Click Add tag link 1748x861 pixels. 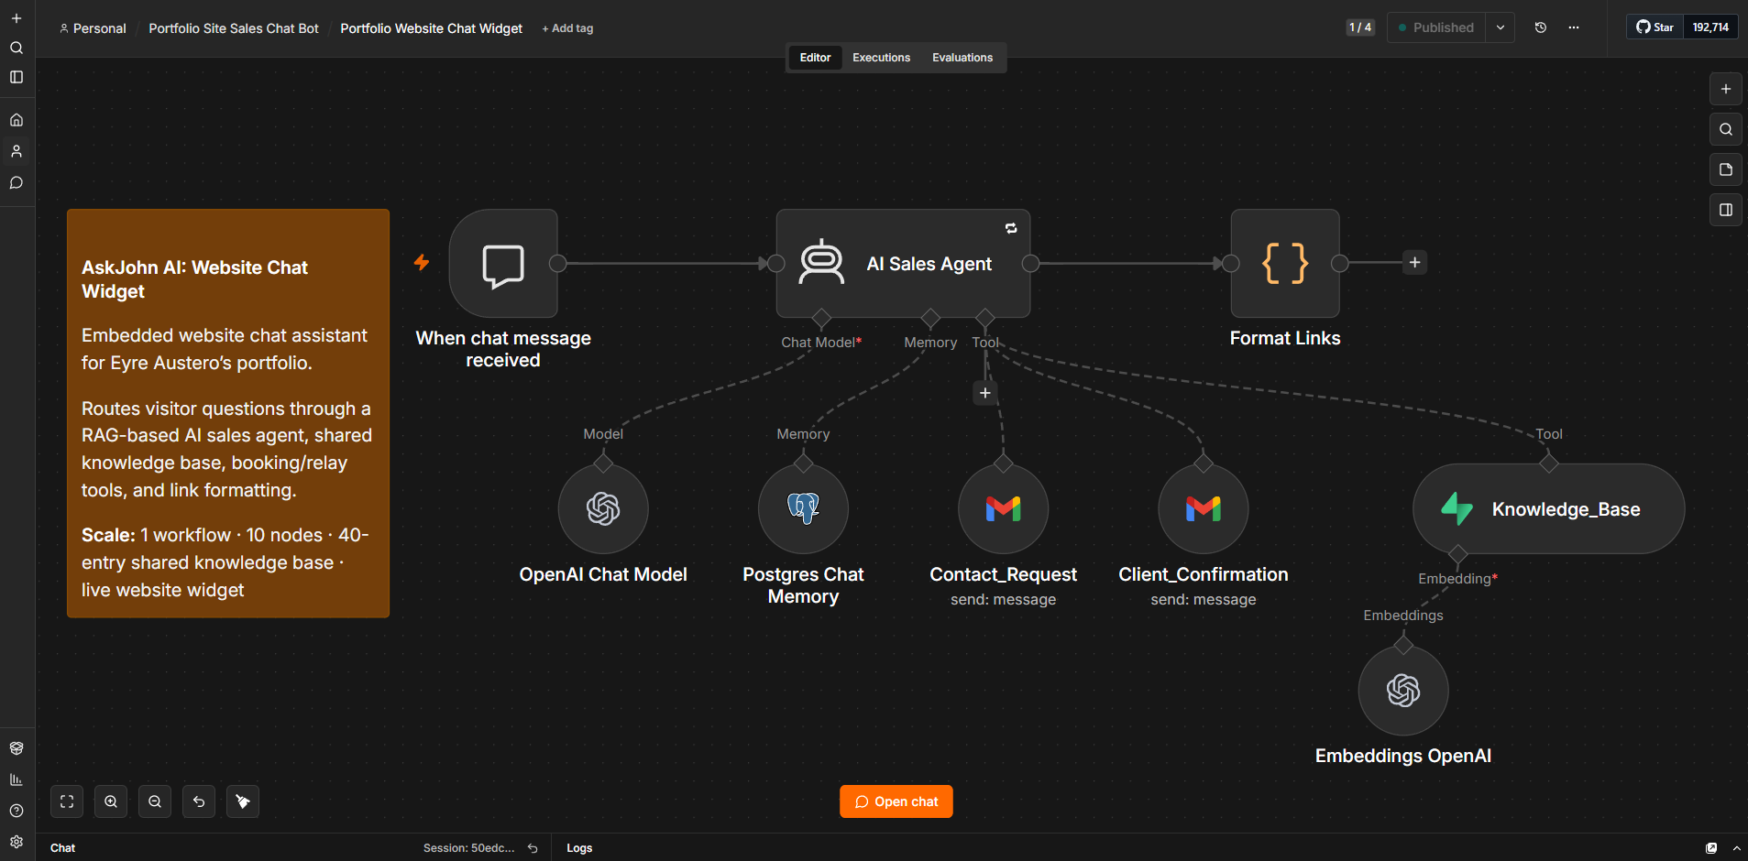point(567,28)
